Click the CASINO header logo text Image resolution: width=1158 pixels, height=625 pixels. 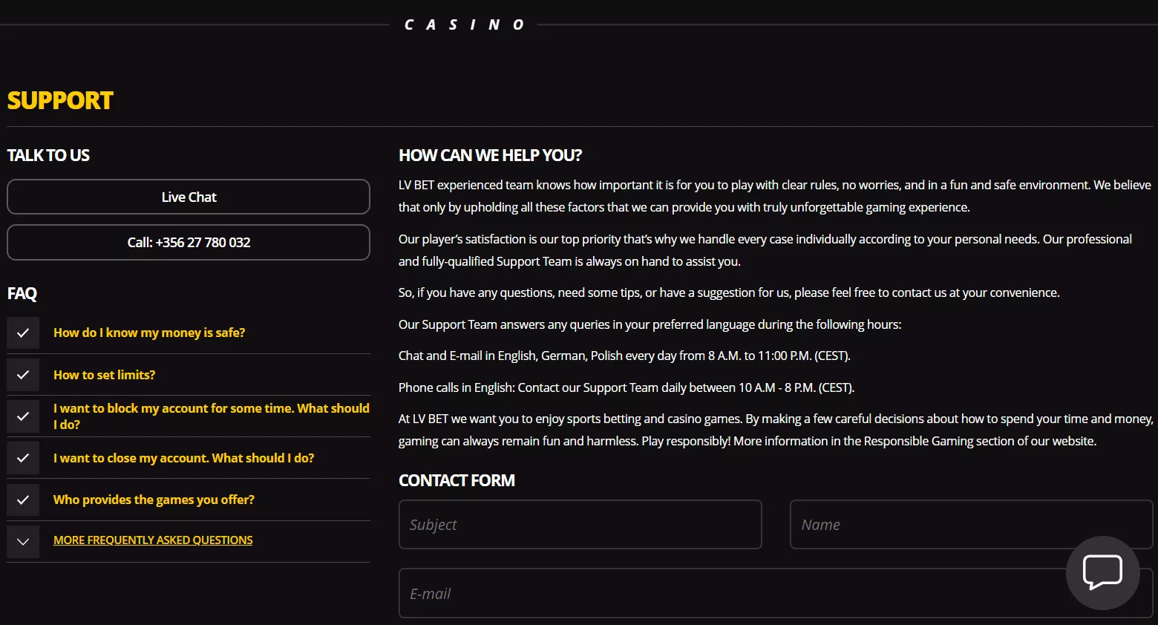tap(464, 25)
